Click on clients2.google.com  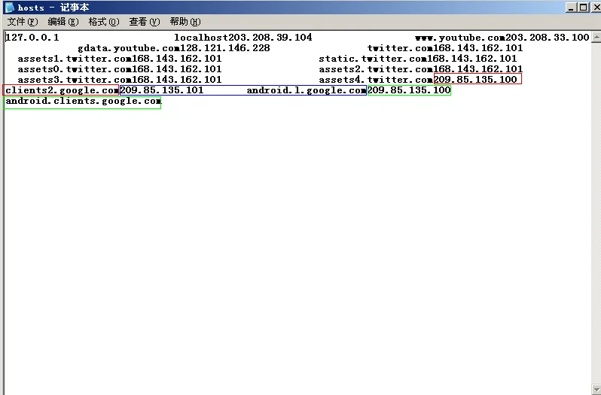62,91
